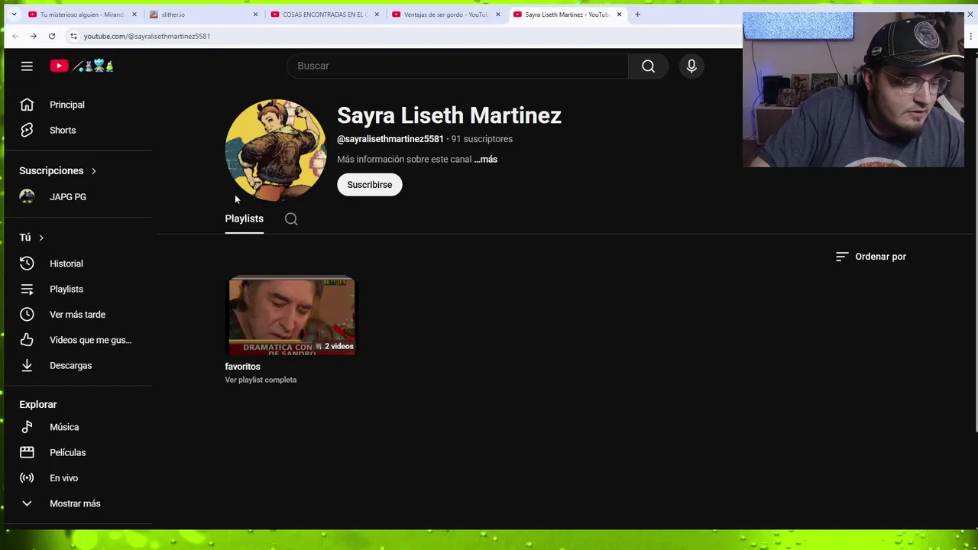Focus the Buscar search field
Viewport: 978px width, 550px height.
coord(457,66)
